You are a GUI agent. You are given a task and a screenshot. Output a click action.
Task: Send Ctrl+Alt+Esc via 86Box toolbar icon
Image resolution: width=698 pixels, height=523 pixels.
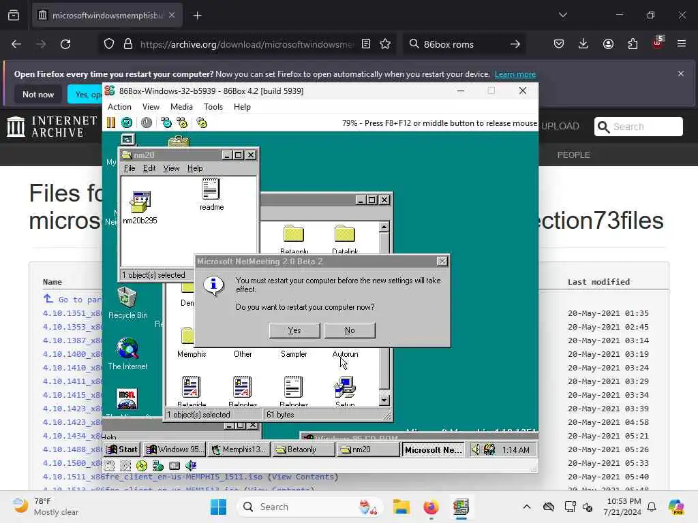pos(182,123)
